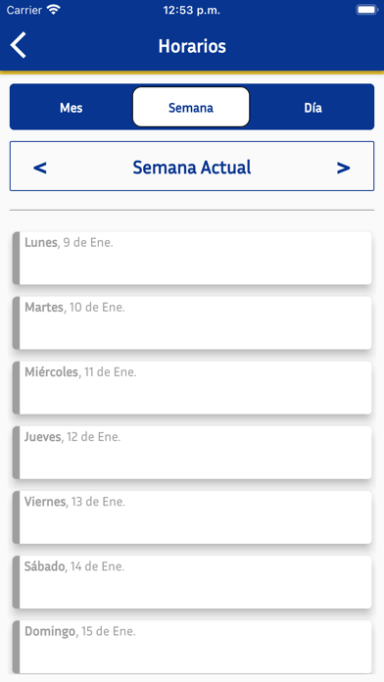Tap the 12:53 p.m. clock
Viewport: 384px width, 682px height.
click(192, 11)
